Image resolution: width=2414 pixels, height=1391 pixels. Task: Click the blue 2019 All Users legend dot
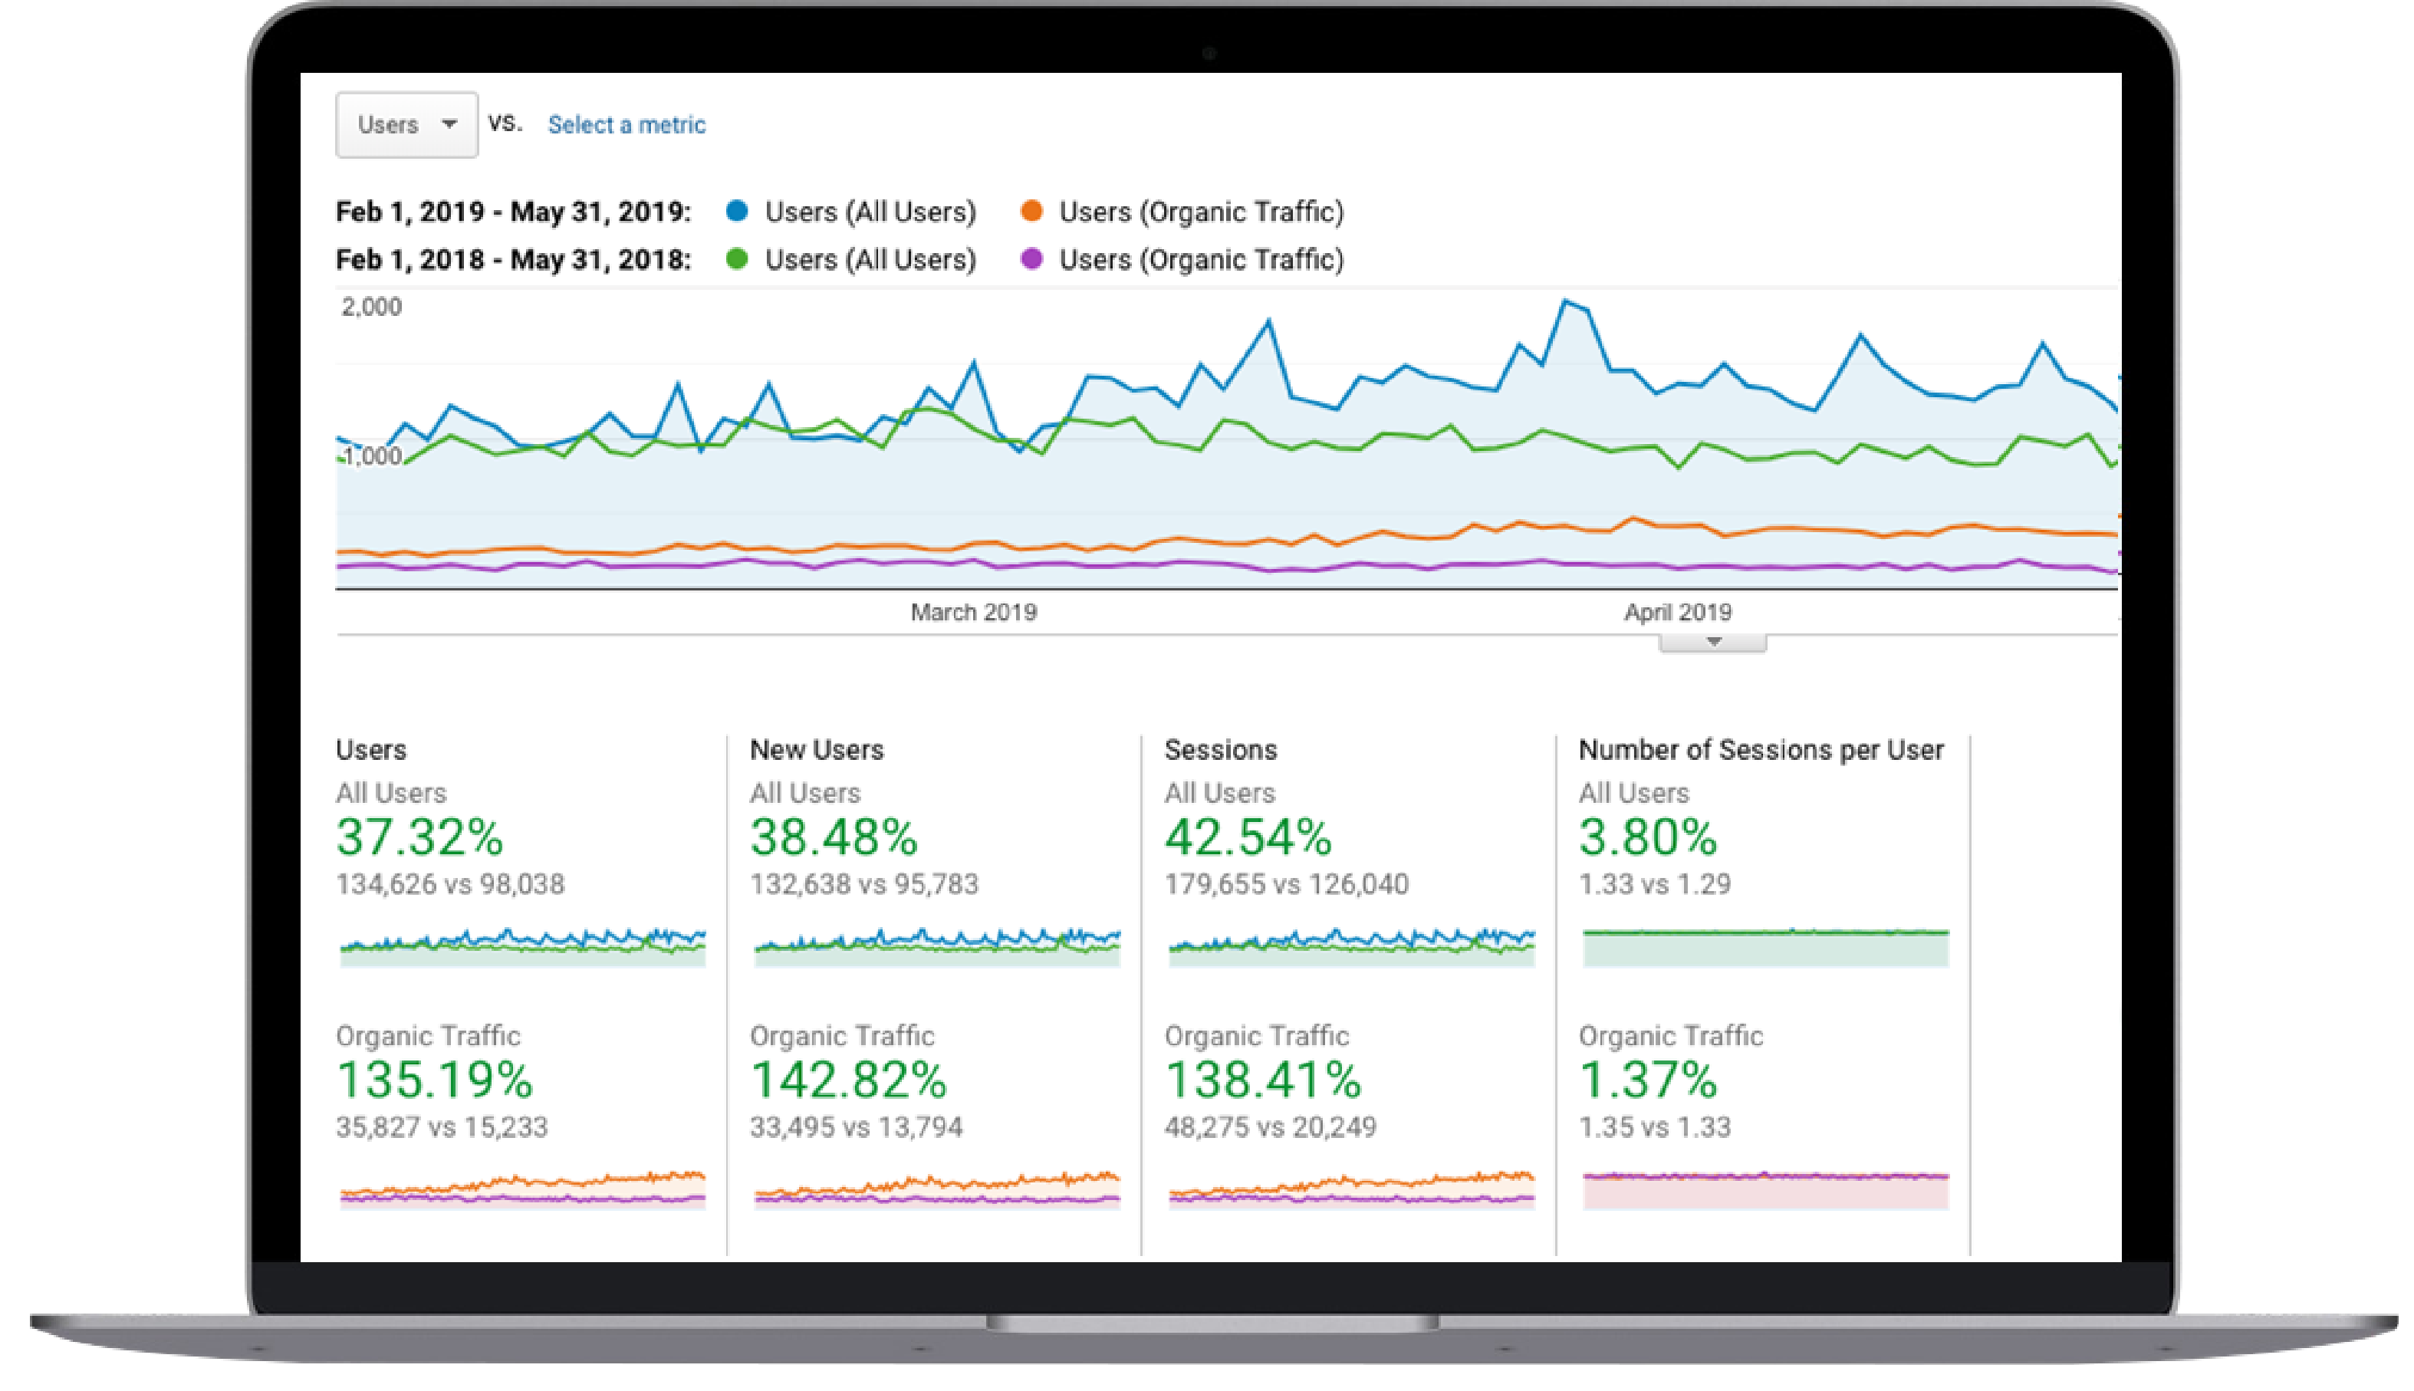(x=736, y=211)
